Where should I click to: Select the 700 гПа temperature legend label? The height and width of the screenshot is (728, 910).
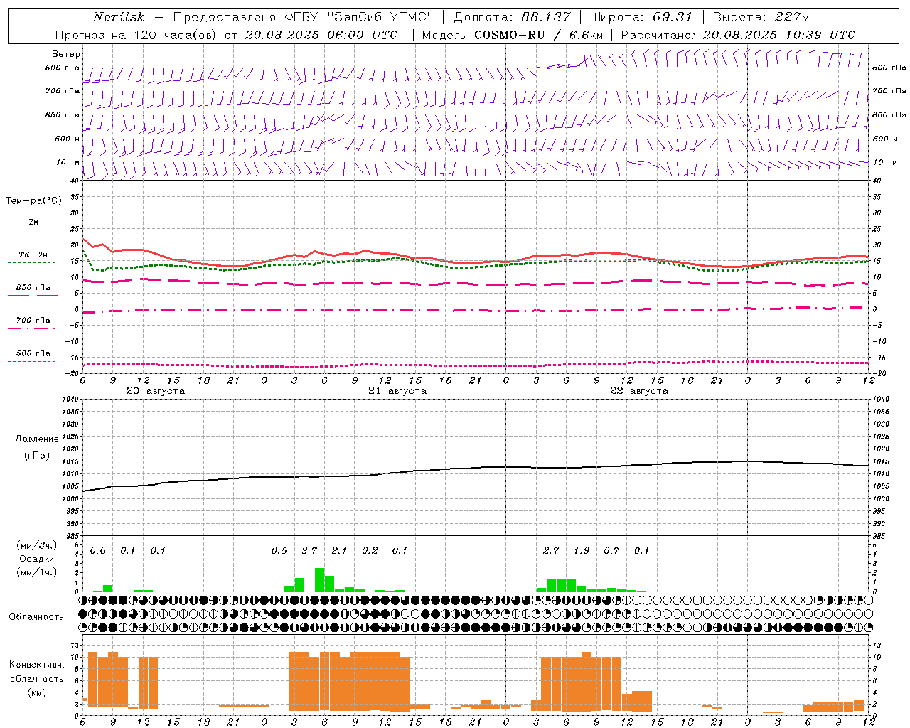coord(33,320)
